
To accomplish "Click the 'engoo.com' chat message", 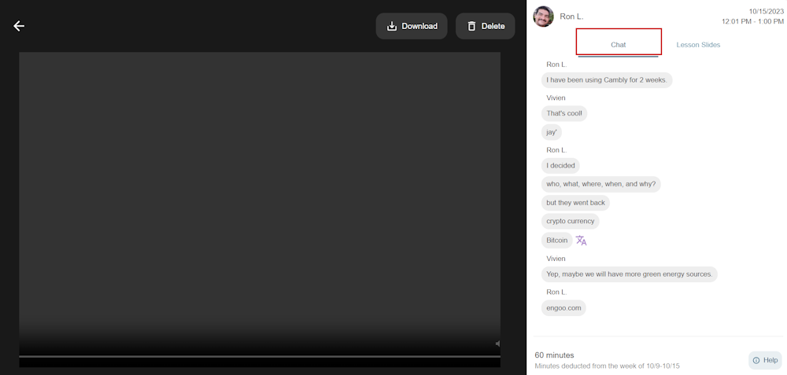I will pos(563,308).
